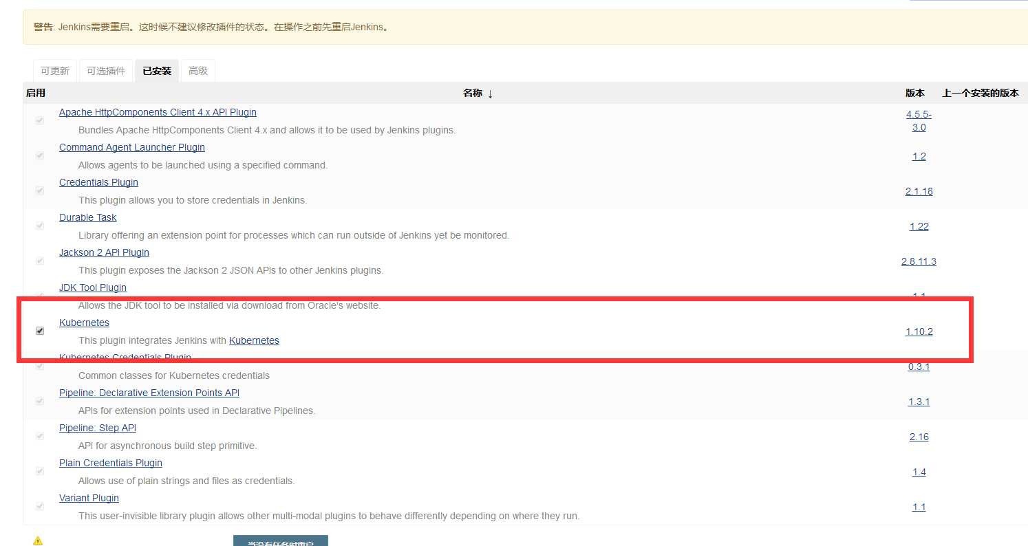Image resolution: width=1028 pixels, height=546 pixels.
Task: Click version link 2.8.11.3 for Jackson 2
Action: click(919, 261)
